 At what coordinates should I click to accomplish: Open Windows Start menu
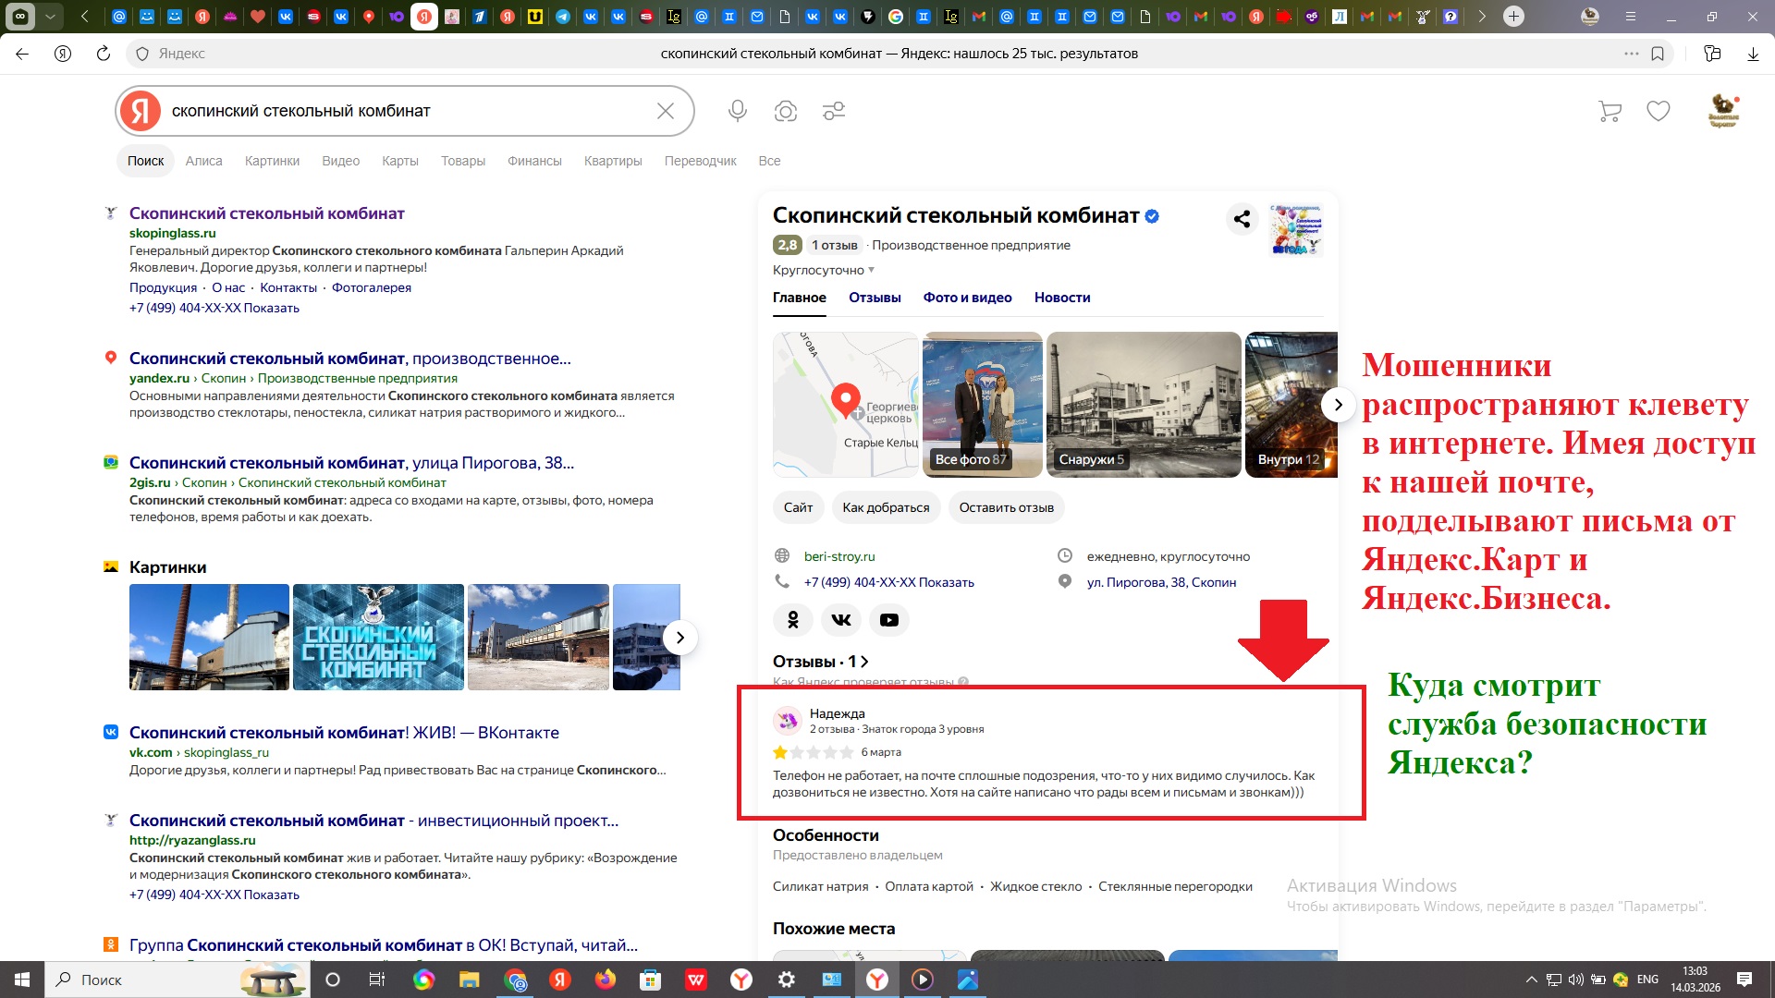click(22, 980)
